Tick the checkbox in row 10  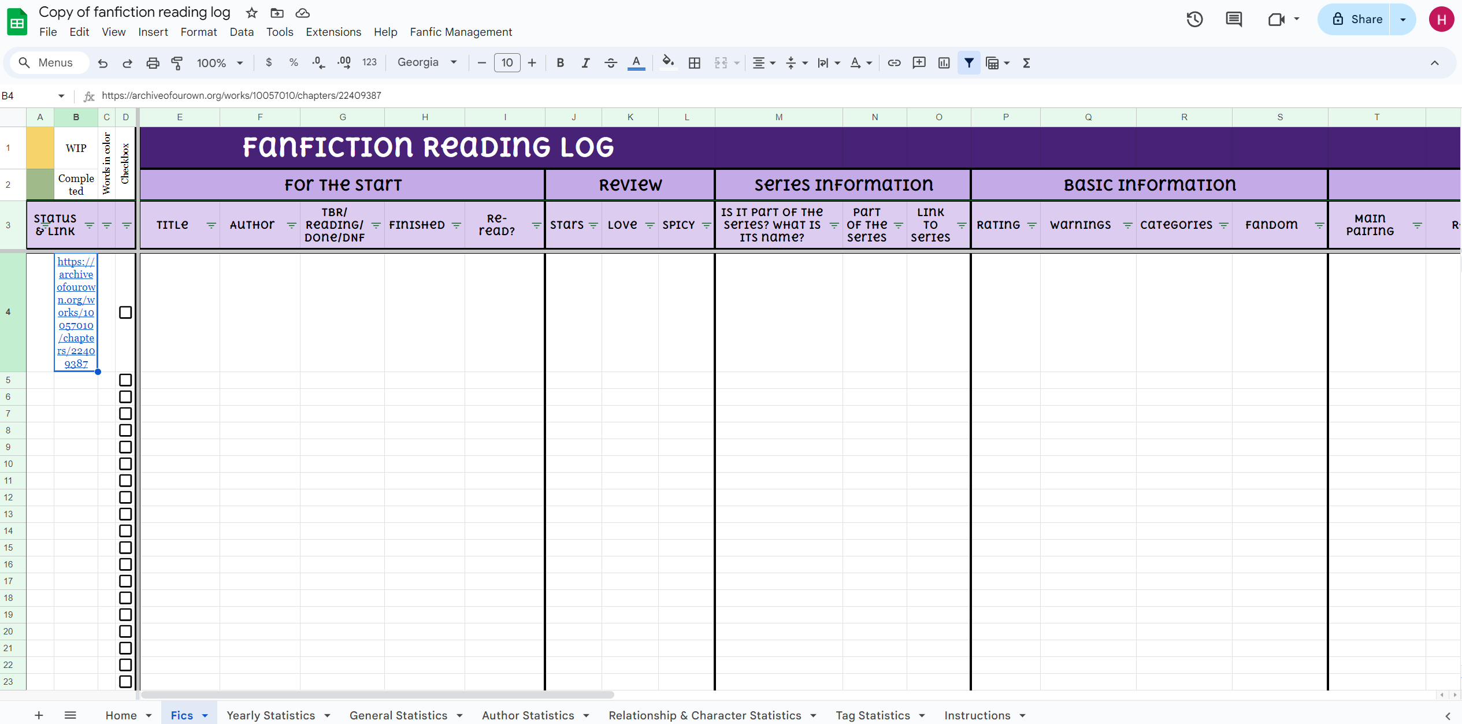pyautogui.click(x=125, y=464)
